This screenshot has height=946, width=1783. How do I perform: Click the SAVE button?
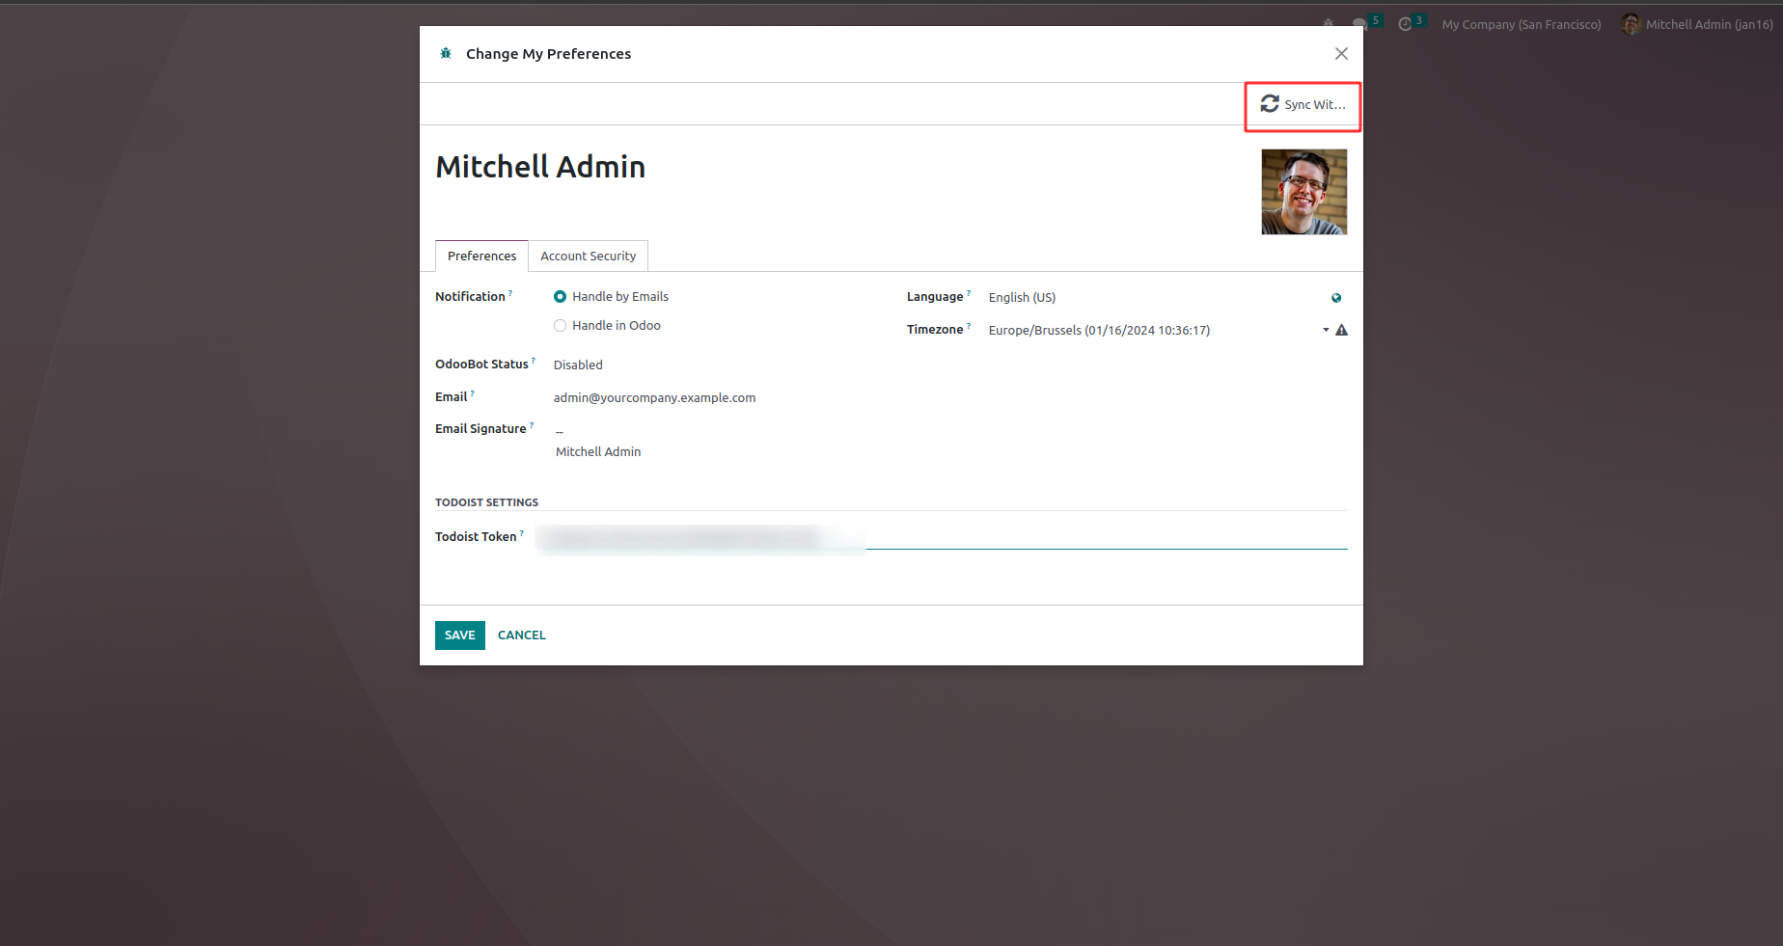pos(459,635)
